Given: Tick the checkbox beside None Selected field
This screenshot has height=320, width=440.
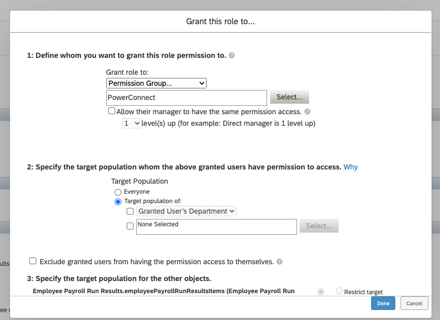Looking at the screenshot, I should point(130,226).
